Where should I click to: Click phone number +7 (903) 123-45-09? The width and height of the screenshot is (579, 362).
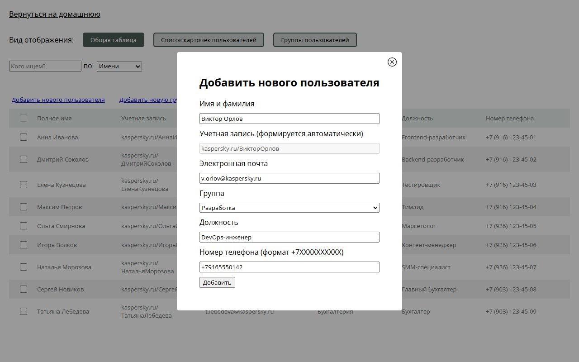(x=511, y=311)
